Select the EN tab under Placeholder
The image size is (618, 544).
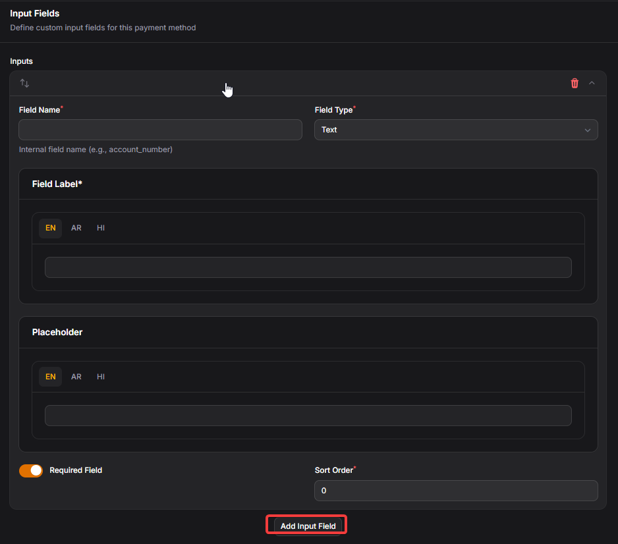click(50, 377)
